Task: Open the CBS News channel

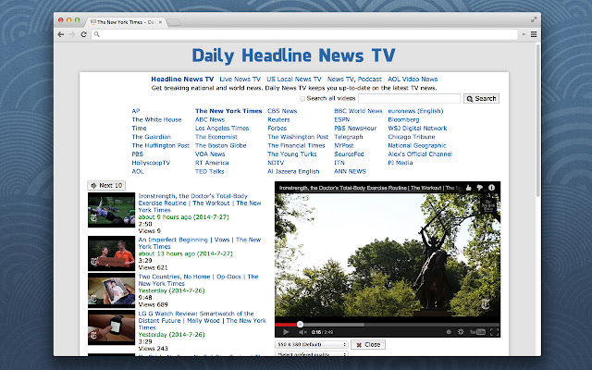Action: (282, 111)
